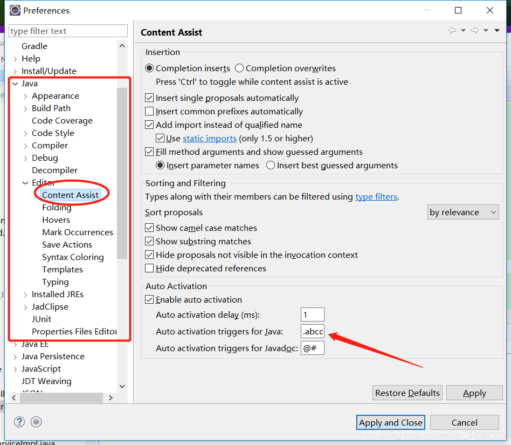The image size is (511, 445).
Task: Select the Completion inserts radio button
Action: [149, 68]
